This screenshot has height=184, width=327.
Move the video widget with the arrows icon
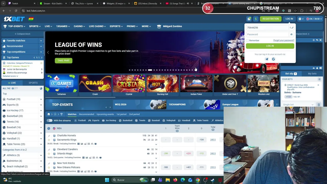click(313, 40)
